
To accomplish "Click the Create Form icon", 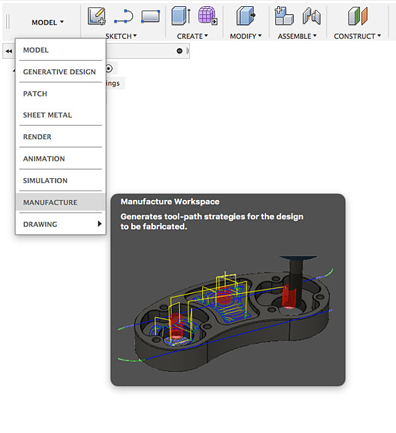I will click(x=208, y=15).
